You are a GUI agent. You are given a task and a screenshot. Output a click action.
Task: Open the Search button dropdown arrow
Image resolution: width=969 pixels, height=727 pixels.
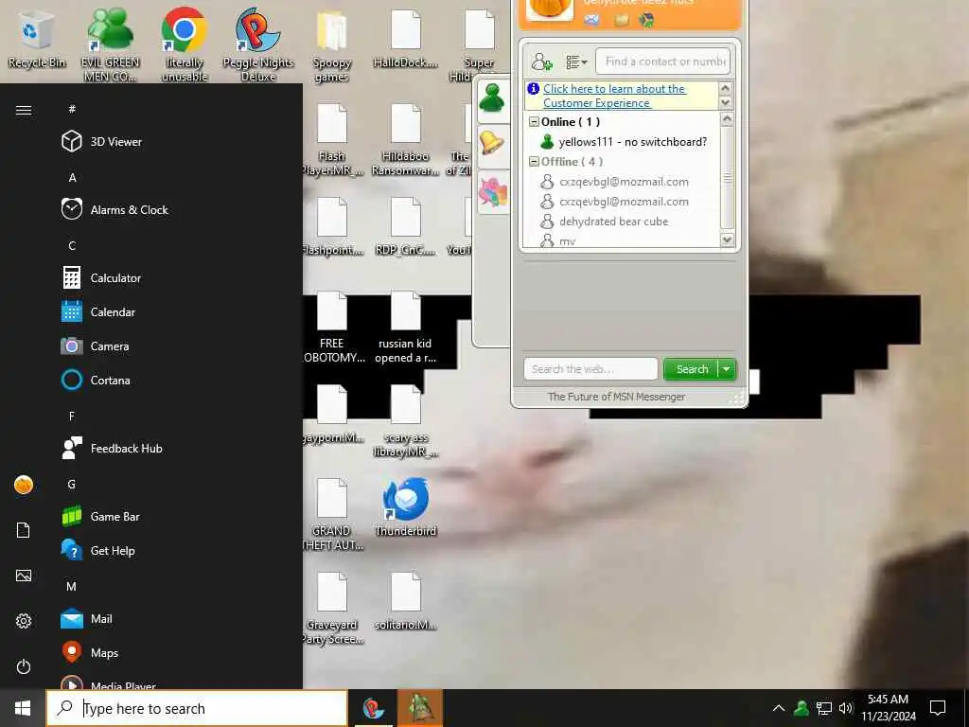click(x=727, y=369)
